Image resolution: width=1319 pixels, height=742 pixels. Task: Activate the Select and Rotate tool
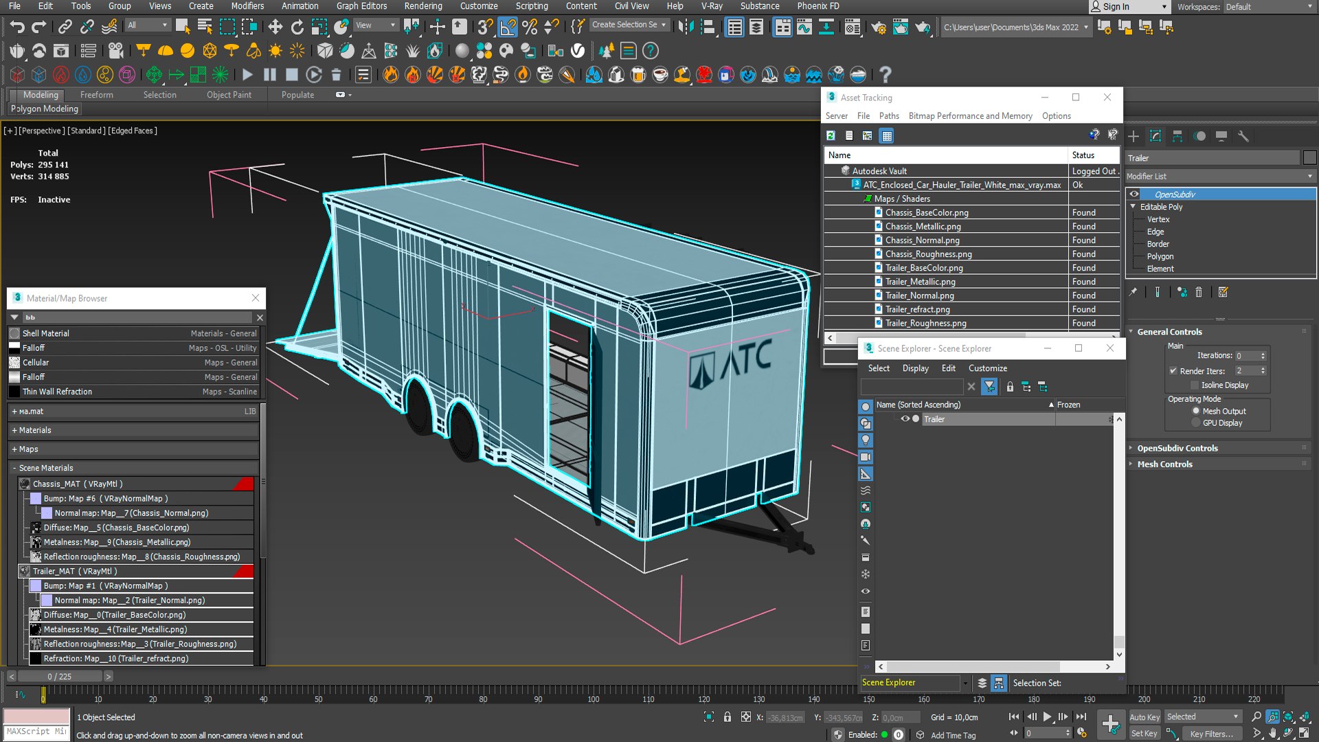297,27
